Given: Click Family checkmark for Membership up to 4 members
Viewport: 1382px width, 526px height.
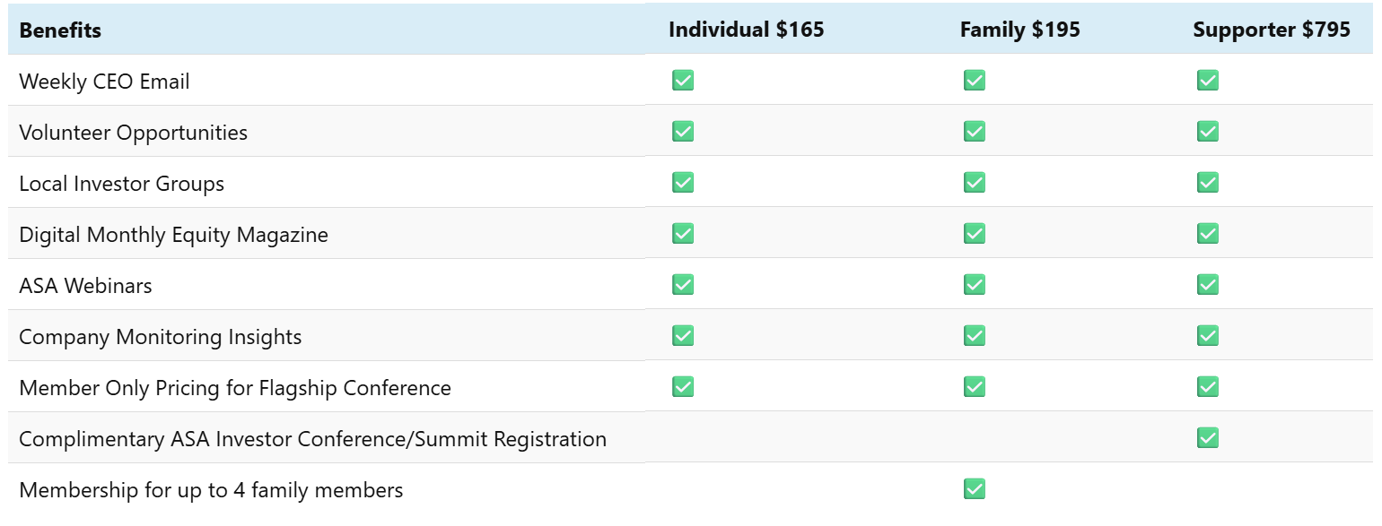Looking at the screenshot, I should pyautogui.click(x=975, y=489).
